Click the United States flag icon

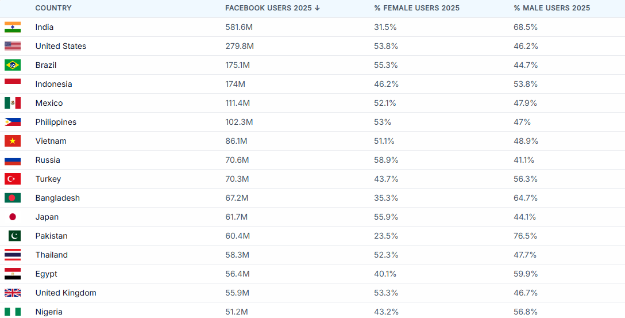click(x=13, y=46)
